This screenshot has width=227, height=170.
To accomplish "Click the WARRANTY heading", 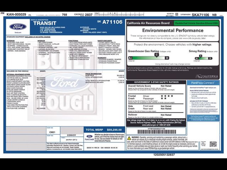I will [x=102, y=58].
